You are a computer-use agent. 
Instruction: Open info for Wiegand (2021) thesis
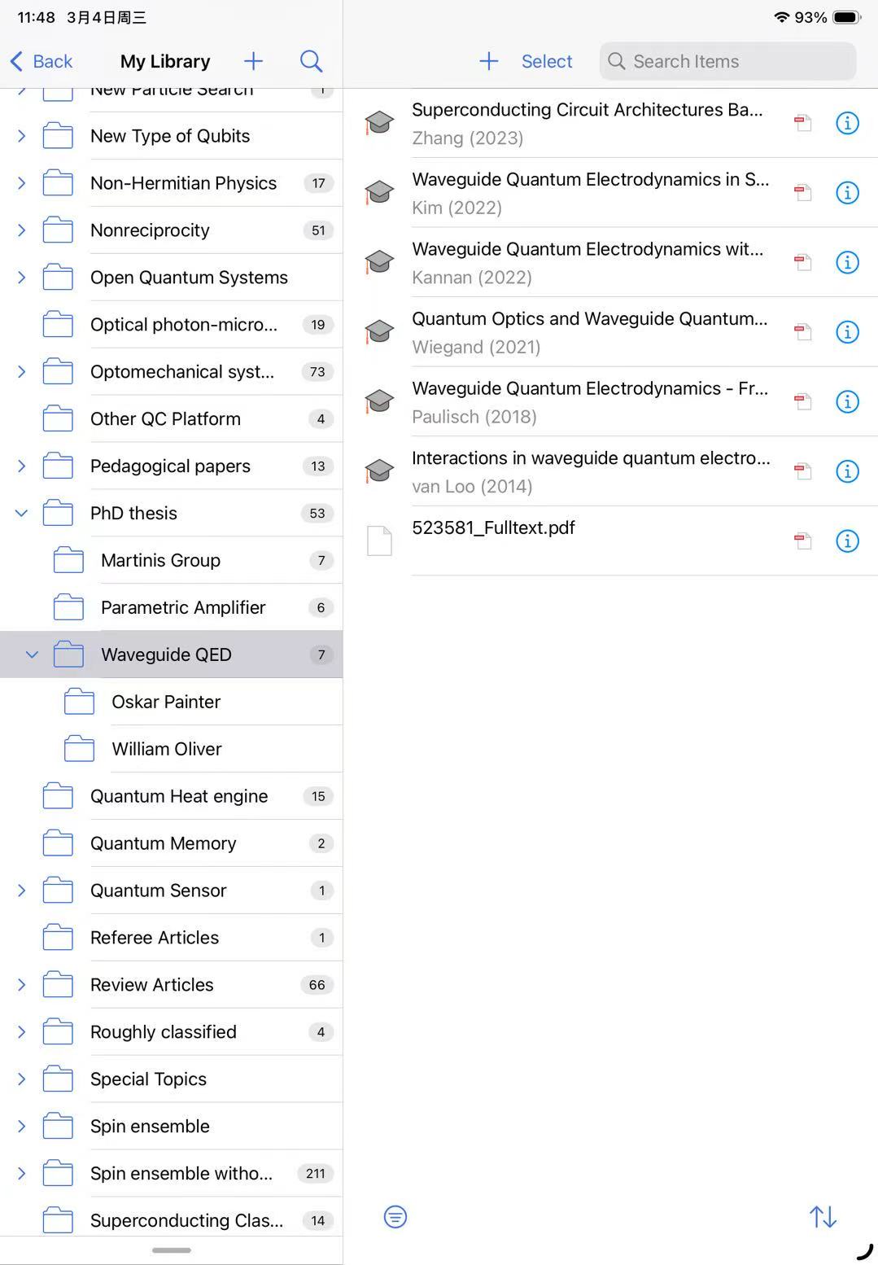point(847,332)
